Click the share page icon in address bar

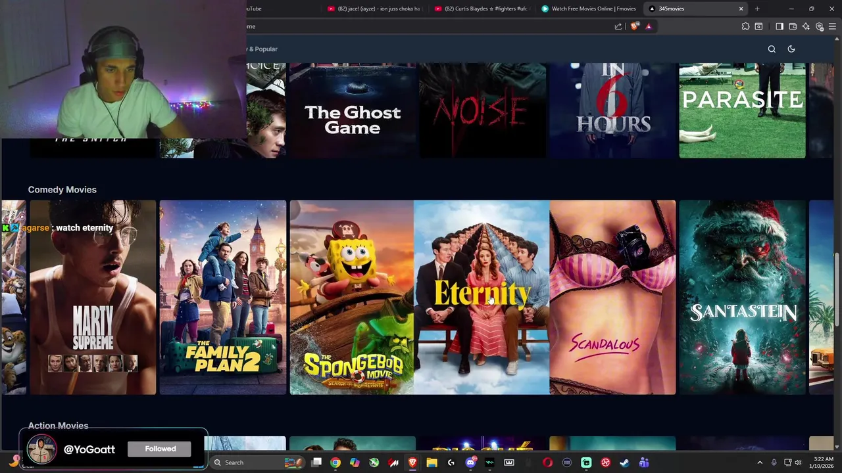tap(618, 26)
